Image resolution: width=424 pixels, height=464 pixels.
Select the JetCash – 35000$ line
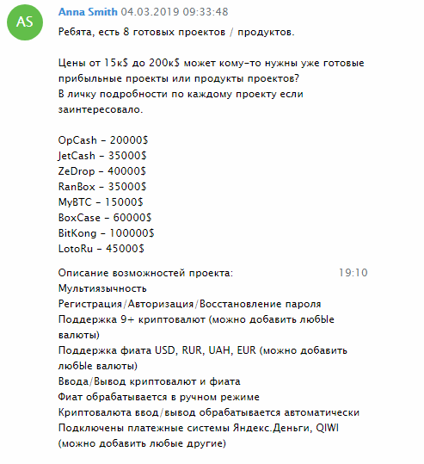pyautogui.click(x=102, y=156)
